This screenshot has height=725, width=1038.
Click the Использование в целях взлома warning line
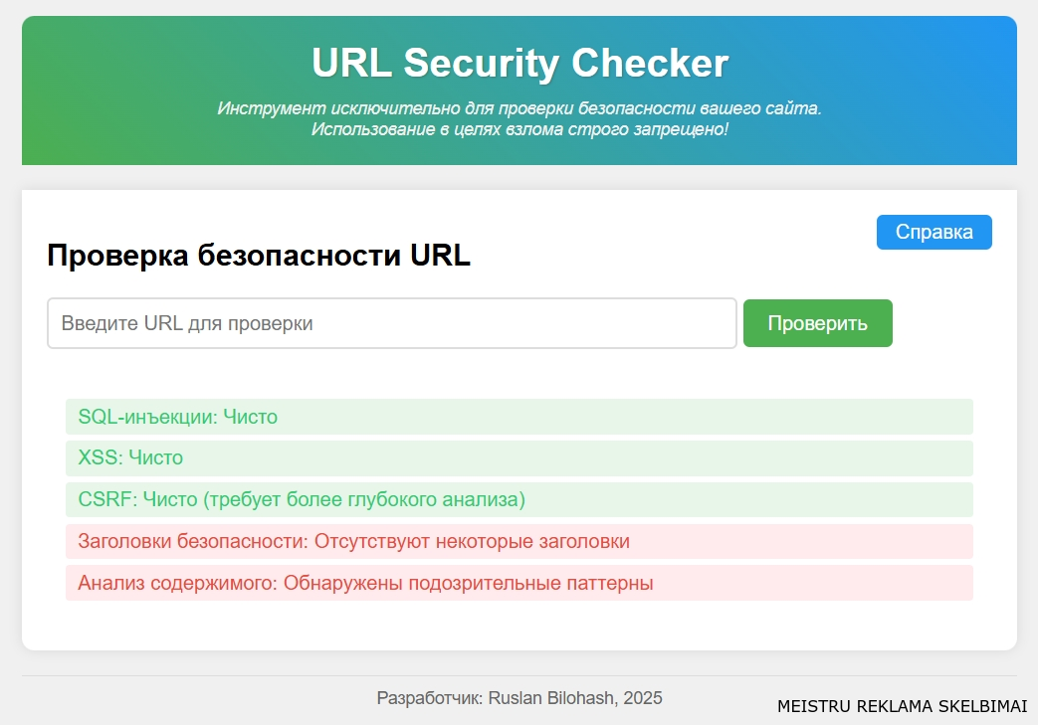point(519,129)
